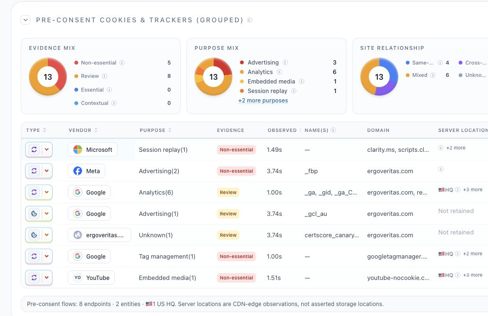Expand the Microsoft row dropdown arrow
This screenshot has width=488, height=316.
[x=47, y=149]
